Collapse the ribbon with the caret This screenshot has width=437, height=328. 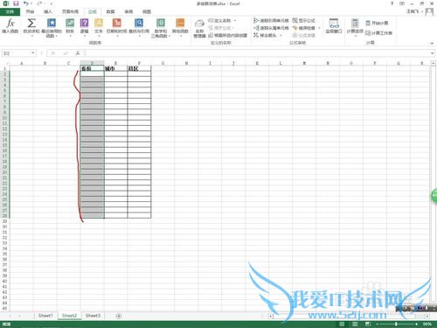[432, 43]
